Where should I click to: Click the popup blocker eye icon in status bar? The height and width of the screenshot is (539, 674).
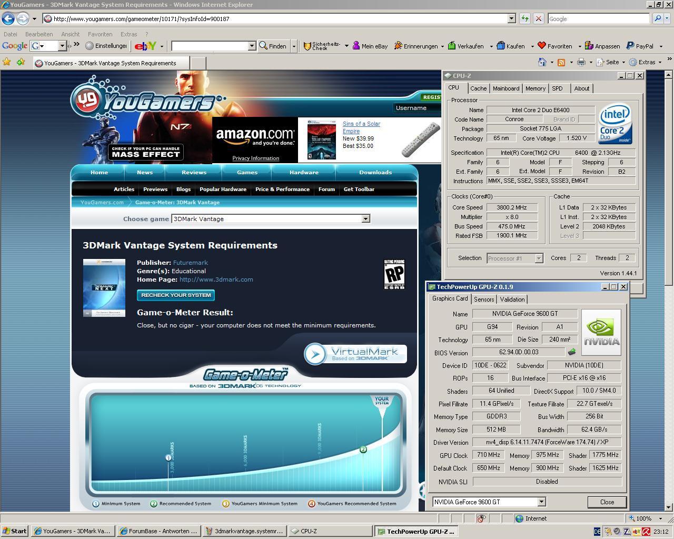[481, 518]
